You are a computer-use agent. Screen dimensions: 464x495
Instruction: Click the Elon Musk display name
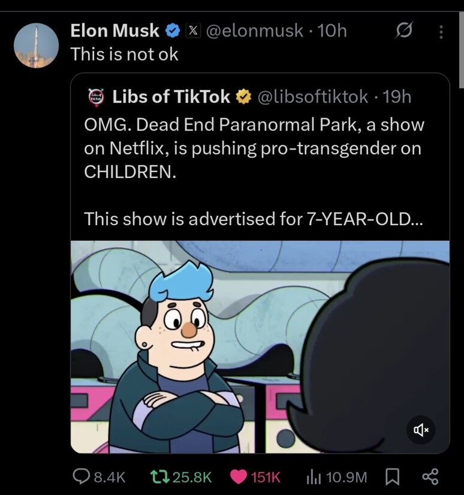click(x=115, y=30)
